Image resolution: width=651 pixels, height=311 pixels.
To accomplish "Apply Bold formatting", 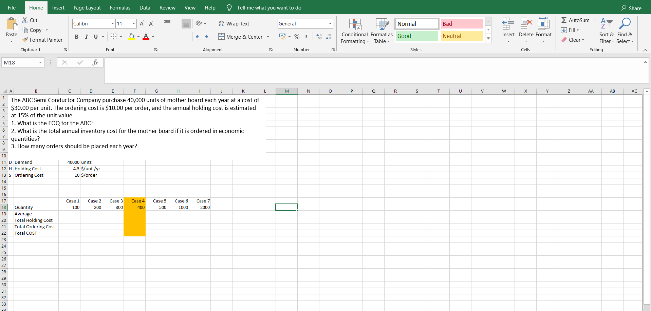I will [x=76, y=37].
